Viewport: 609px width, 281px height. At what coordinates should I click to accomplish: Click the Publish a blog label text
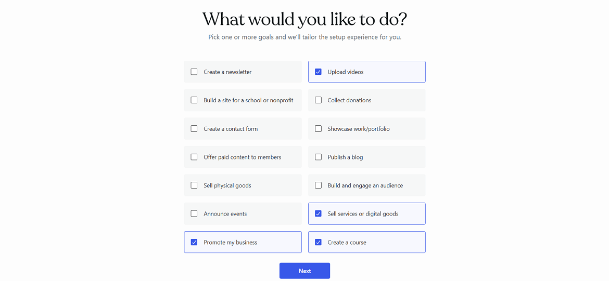[345, 157]
